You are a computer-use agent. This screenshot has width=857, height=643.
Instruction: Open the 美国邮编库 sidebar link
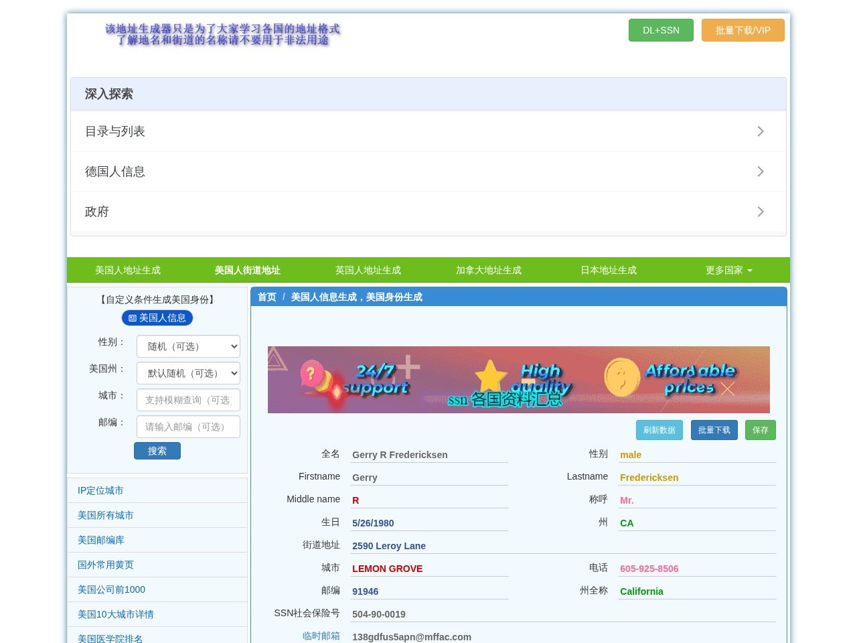point(101,540)
